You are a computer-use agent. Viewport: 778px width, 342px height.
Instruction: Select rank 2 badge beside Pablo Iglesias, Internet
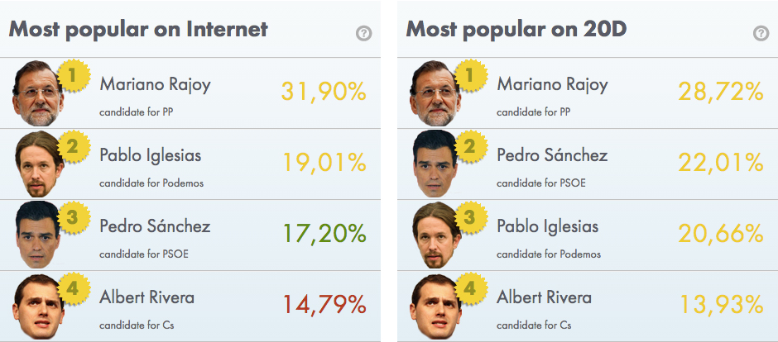74,147
